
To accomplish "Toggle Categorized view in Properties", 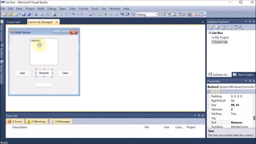I will pyautogui.click(x=209, y=92).
